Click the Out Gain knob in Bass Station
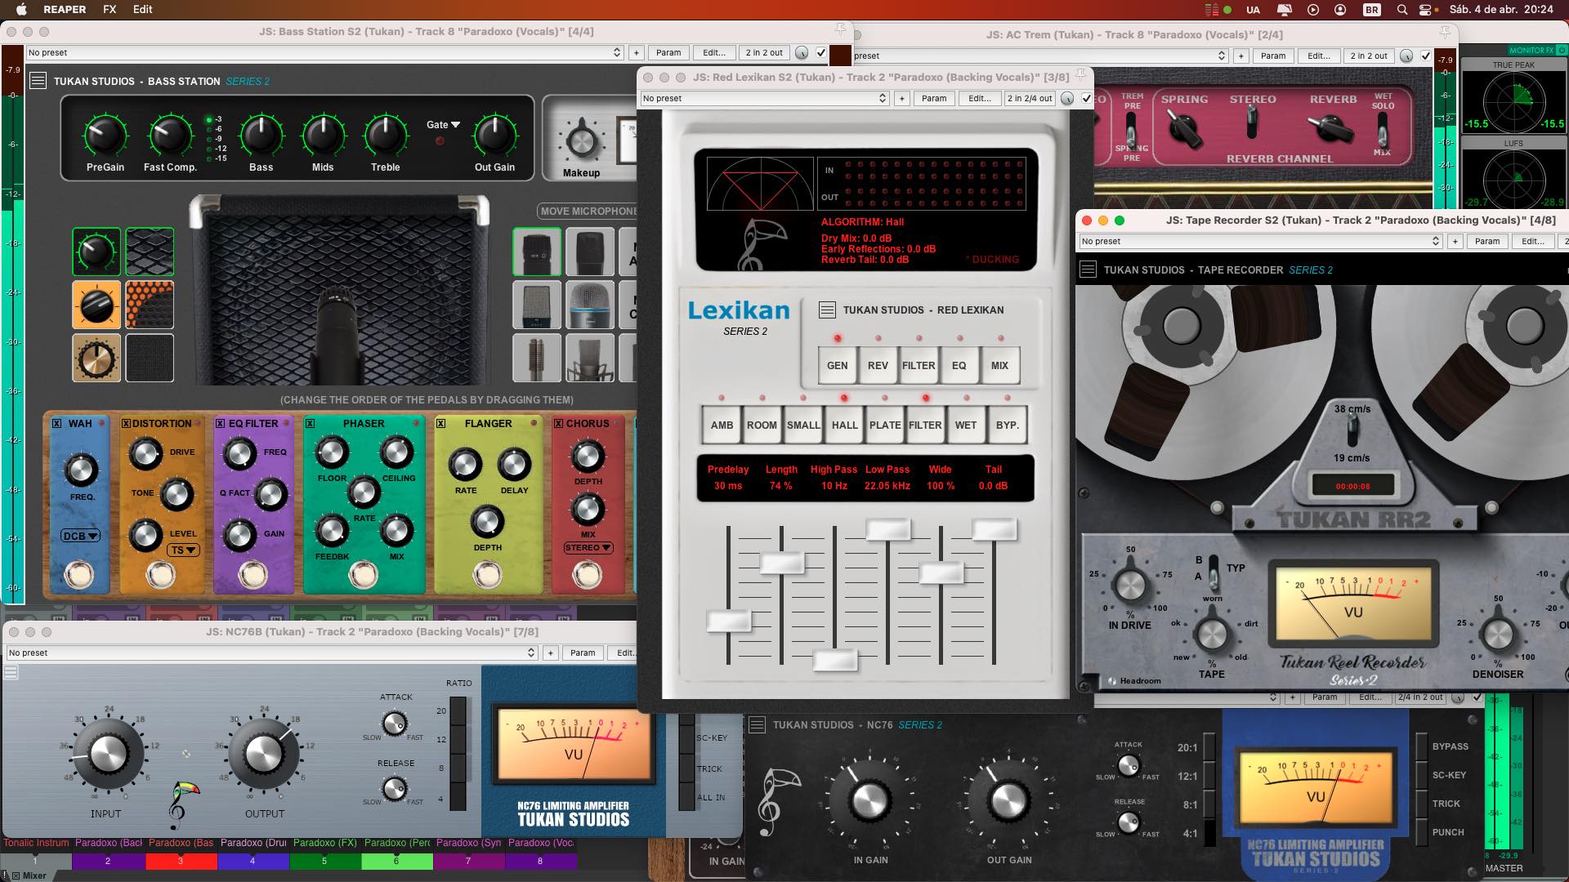 494,136
